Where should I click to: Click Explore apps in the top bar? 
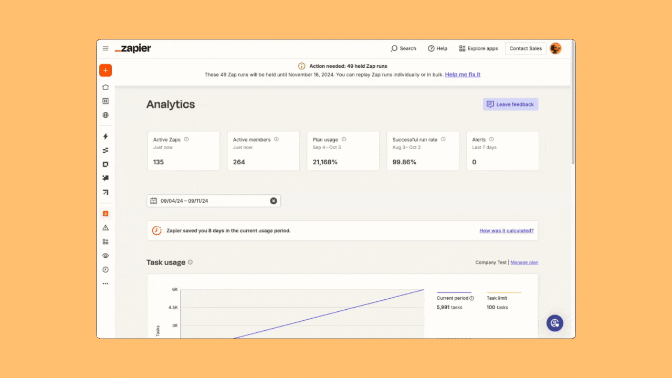(478, 48)
